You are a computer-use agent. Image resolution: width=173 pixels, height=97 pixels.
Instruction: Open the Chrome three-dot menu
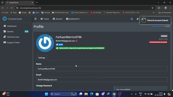coord(170,8)
